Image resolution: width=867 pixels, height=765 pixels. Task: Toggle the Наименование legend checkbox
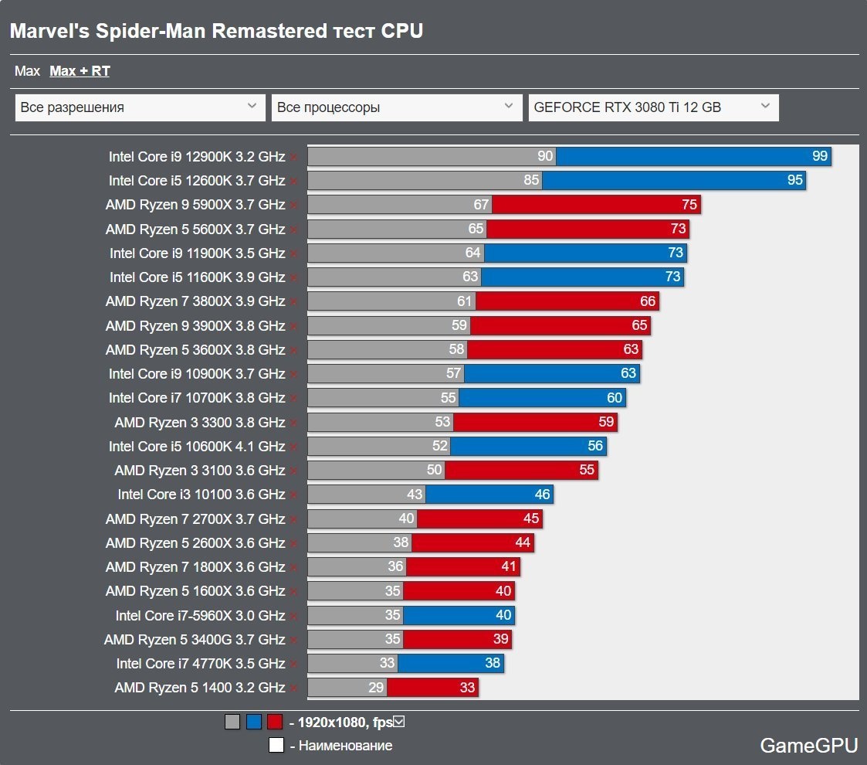(278, 745)
